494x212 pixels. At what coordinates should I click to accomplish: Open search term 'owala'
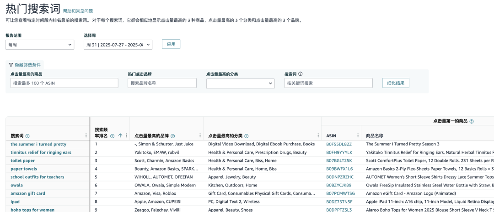click(17, 185)
